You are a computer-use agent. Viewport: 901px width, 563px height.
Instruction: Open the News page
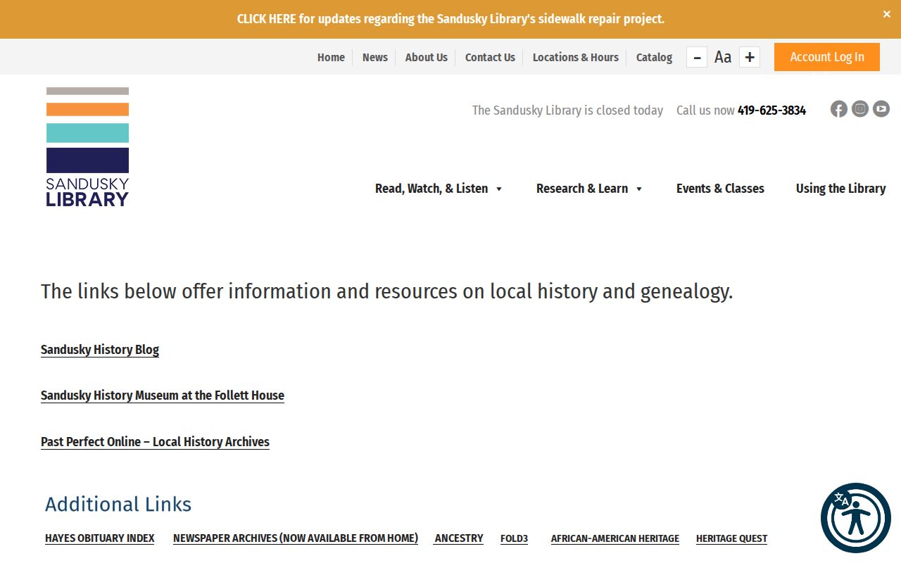tap(375, 58)
